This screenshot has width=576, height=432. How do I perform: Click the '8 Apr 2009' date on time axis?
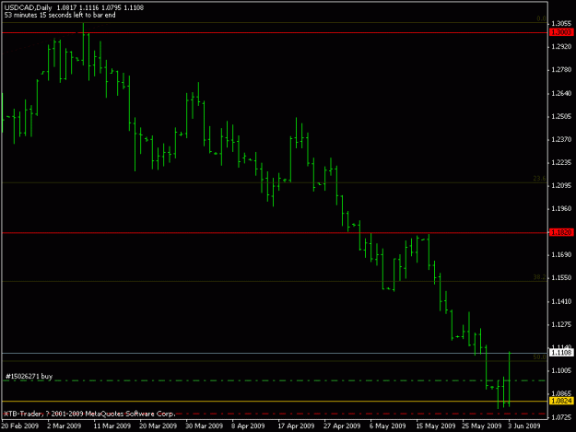(248, 426)
